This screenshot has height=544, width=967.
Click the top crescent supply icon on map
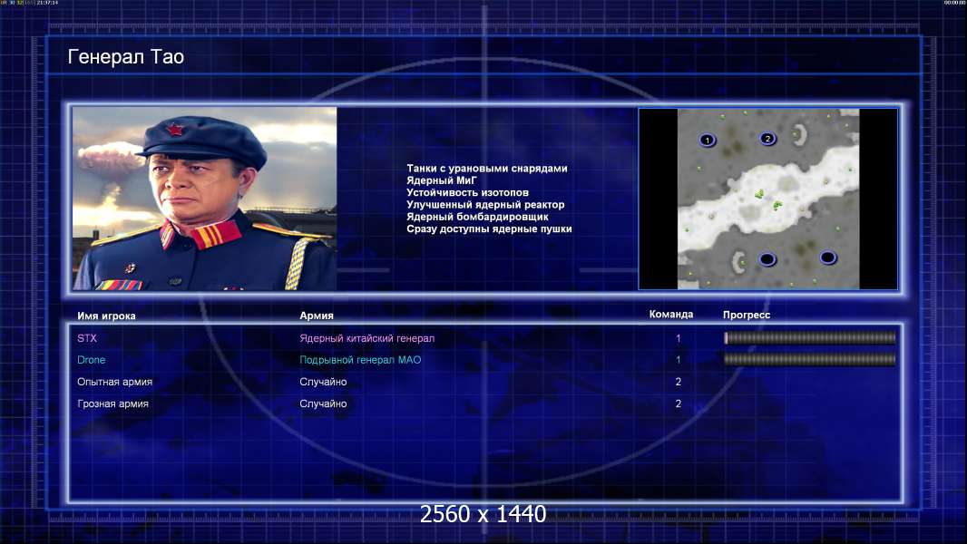tap(800, 135)
